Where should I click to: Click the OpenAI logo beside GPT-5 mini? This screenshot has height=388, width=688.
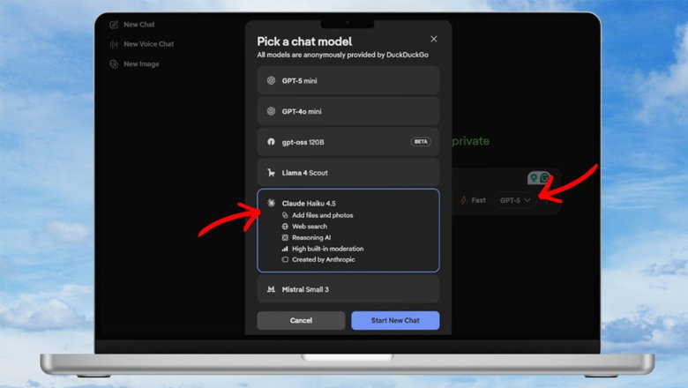click(271, 80)
